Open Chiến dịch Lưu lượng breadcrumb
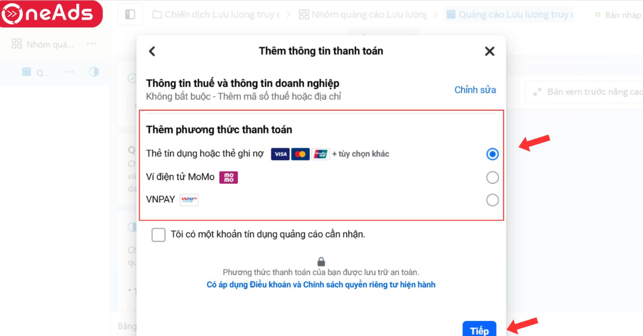The width and height of the screenshot is (643, 336). coord(216,14)
